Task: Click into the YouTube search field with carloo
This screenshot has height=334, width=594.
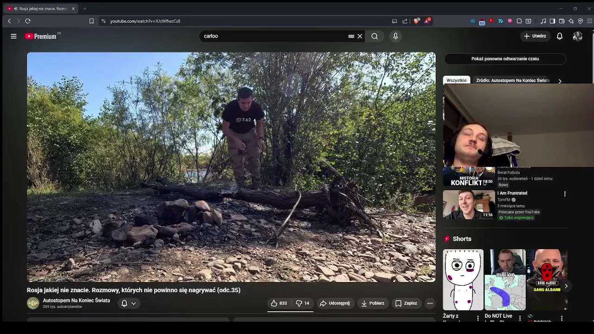Action: [274, 36]
